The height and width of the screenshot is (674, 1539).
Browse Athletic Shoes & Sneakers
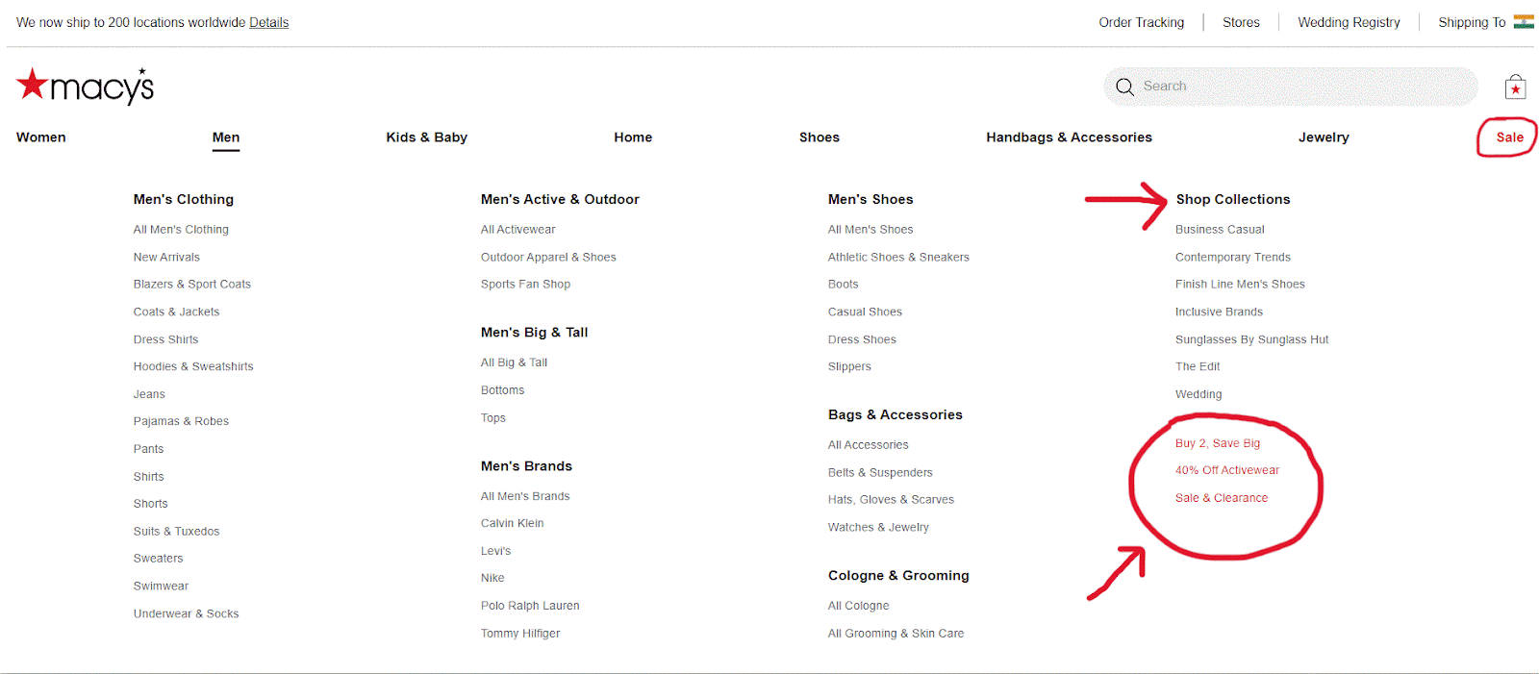point(898,258)
